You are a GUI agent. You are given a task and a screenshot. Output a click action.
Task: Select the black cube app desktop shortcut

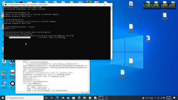click(13, 85)
